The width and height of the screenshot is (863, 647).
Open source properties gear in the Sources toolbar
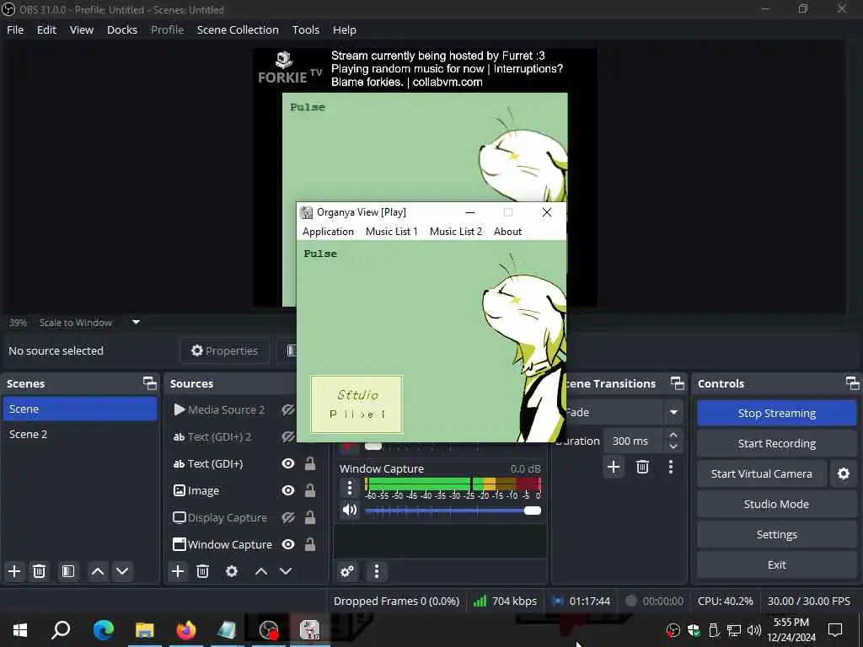[x=232, y=571]
